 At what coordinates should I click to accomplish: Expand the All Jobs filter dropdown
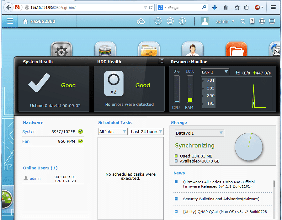pyautogui.click(x=113, y=132)
